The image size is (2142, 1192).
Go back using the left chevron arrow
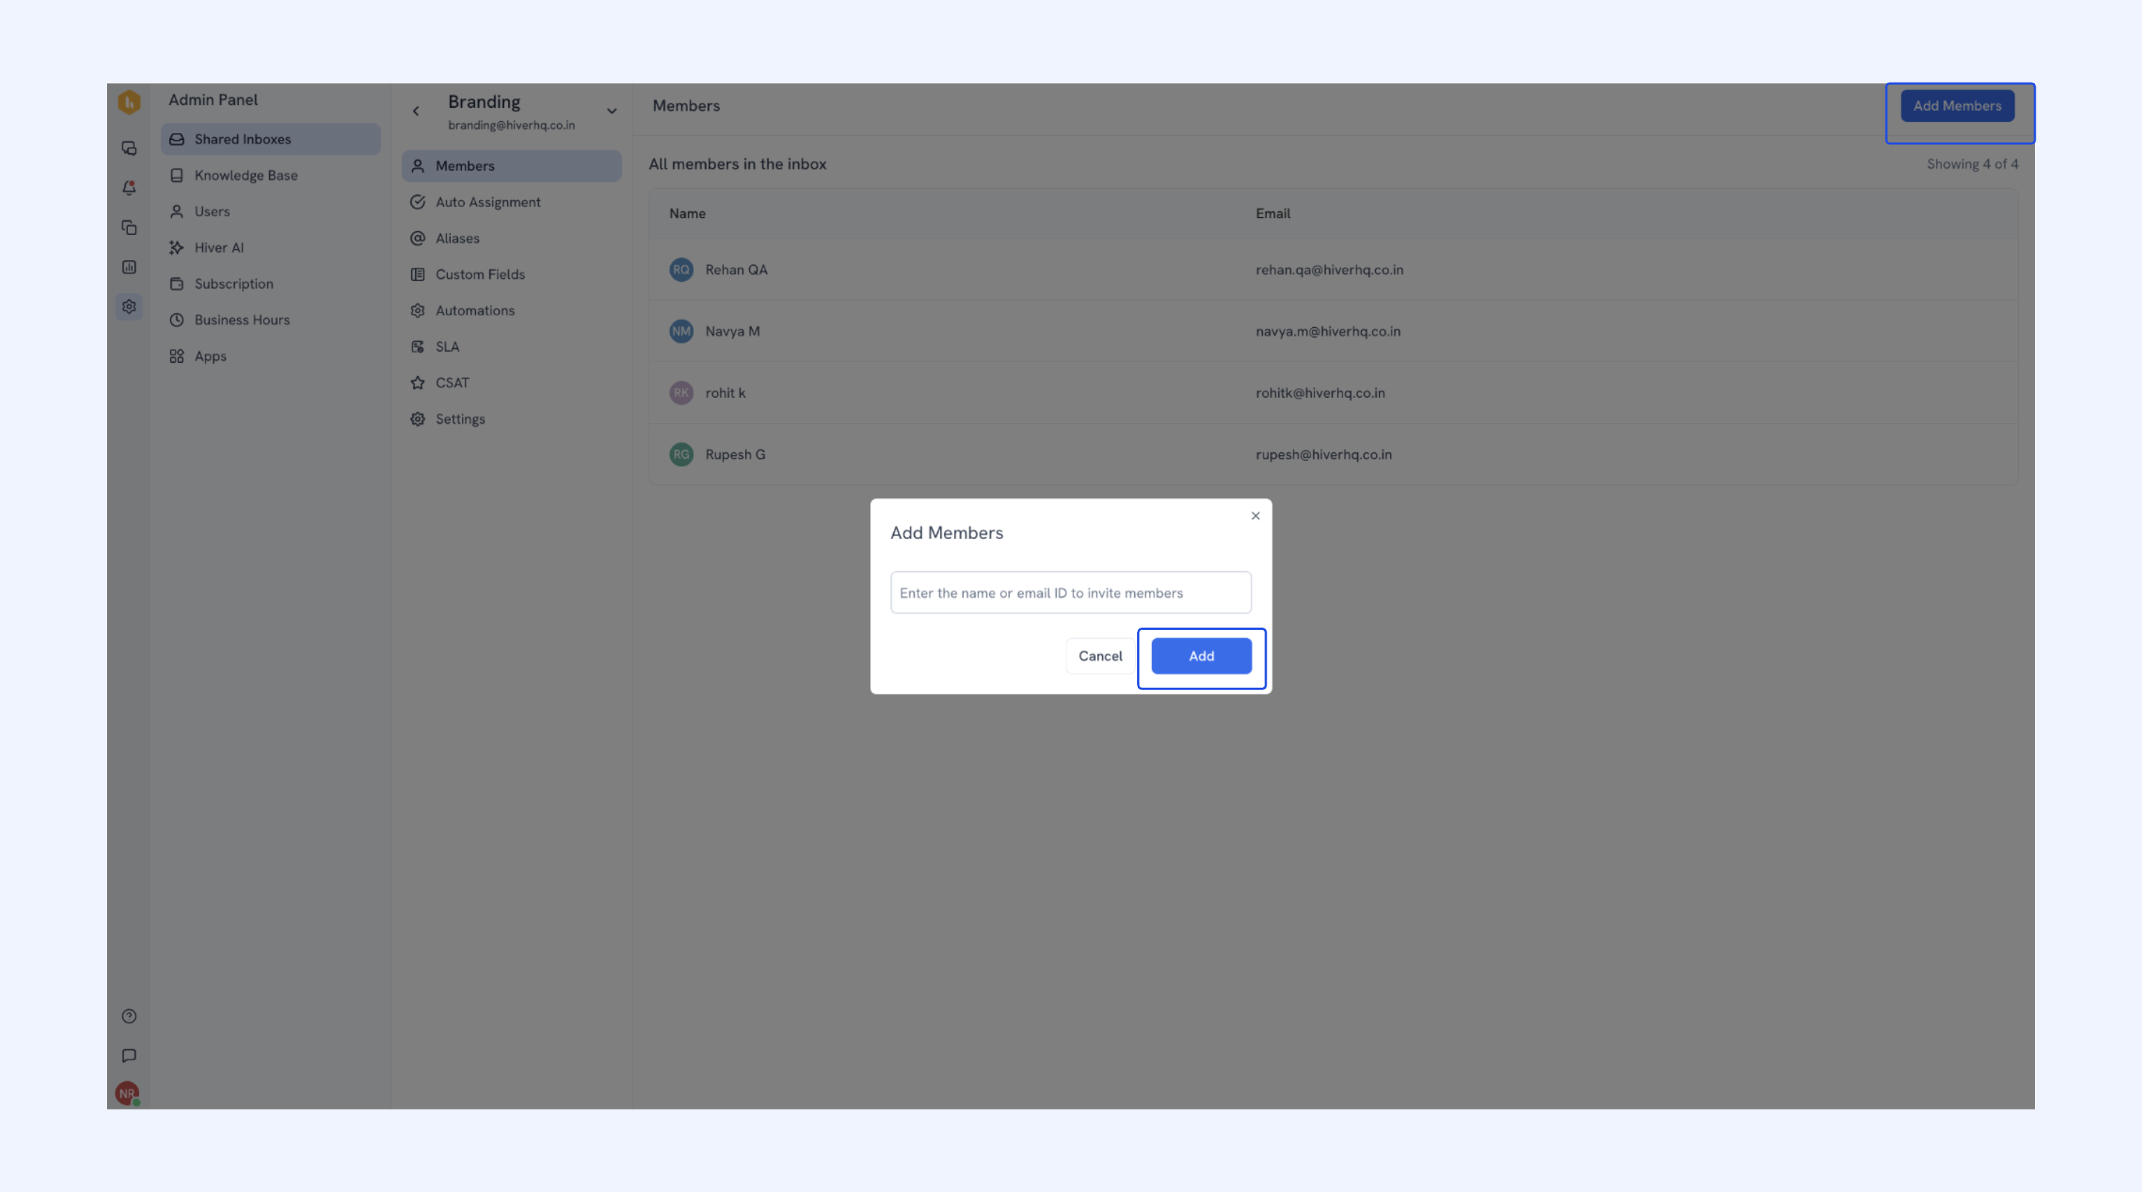416,111
